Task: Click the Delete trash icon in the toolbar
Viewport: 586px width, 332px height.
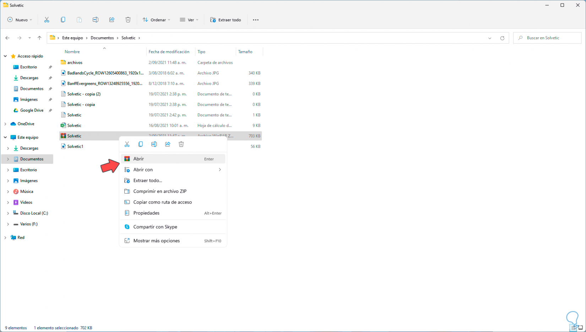Action: coord(128,20)
